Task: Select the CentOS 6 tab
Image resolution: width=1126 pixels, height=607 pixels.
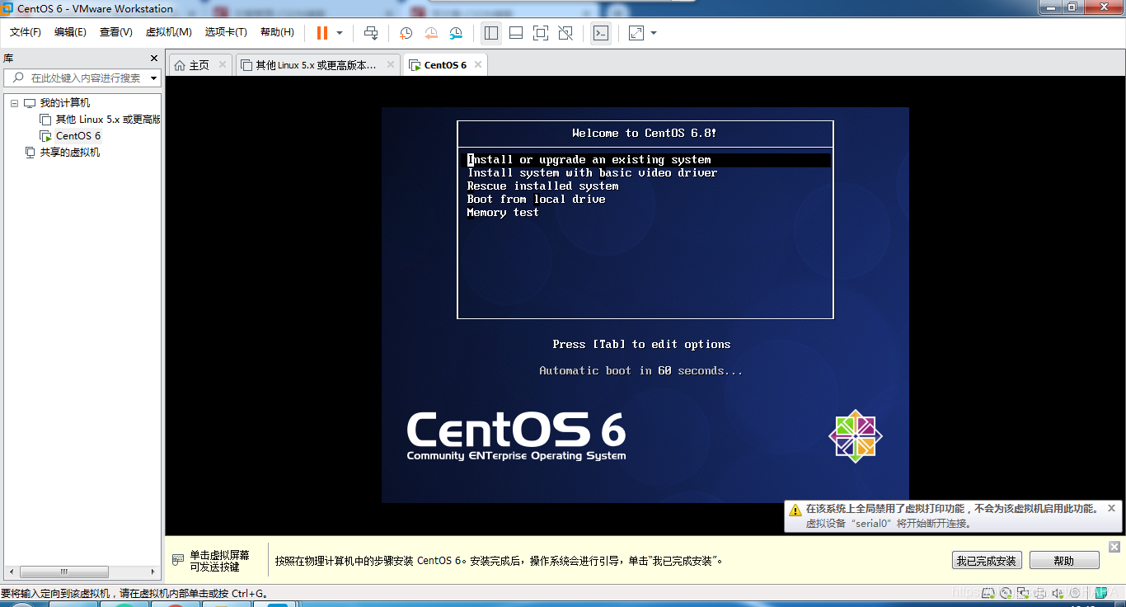Action: click(445, 65)
